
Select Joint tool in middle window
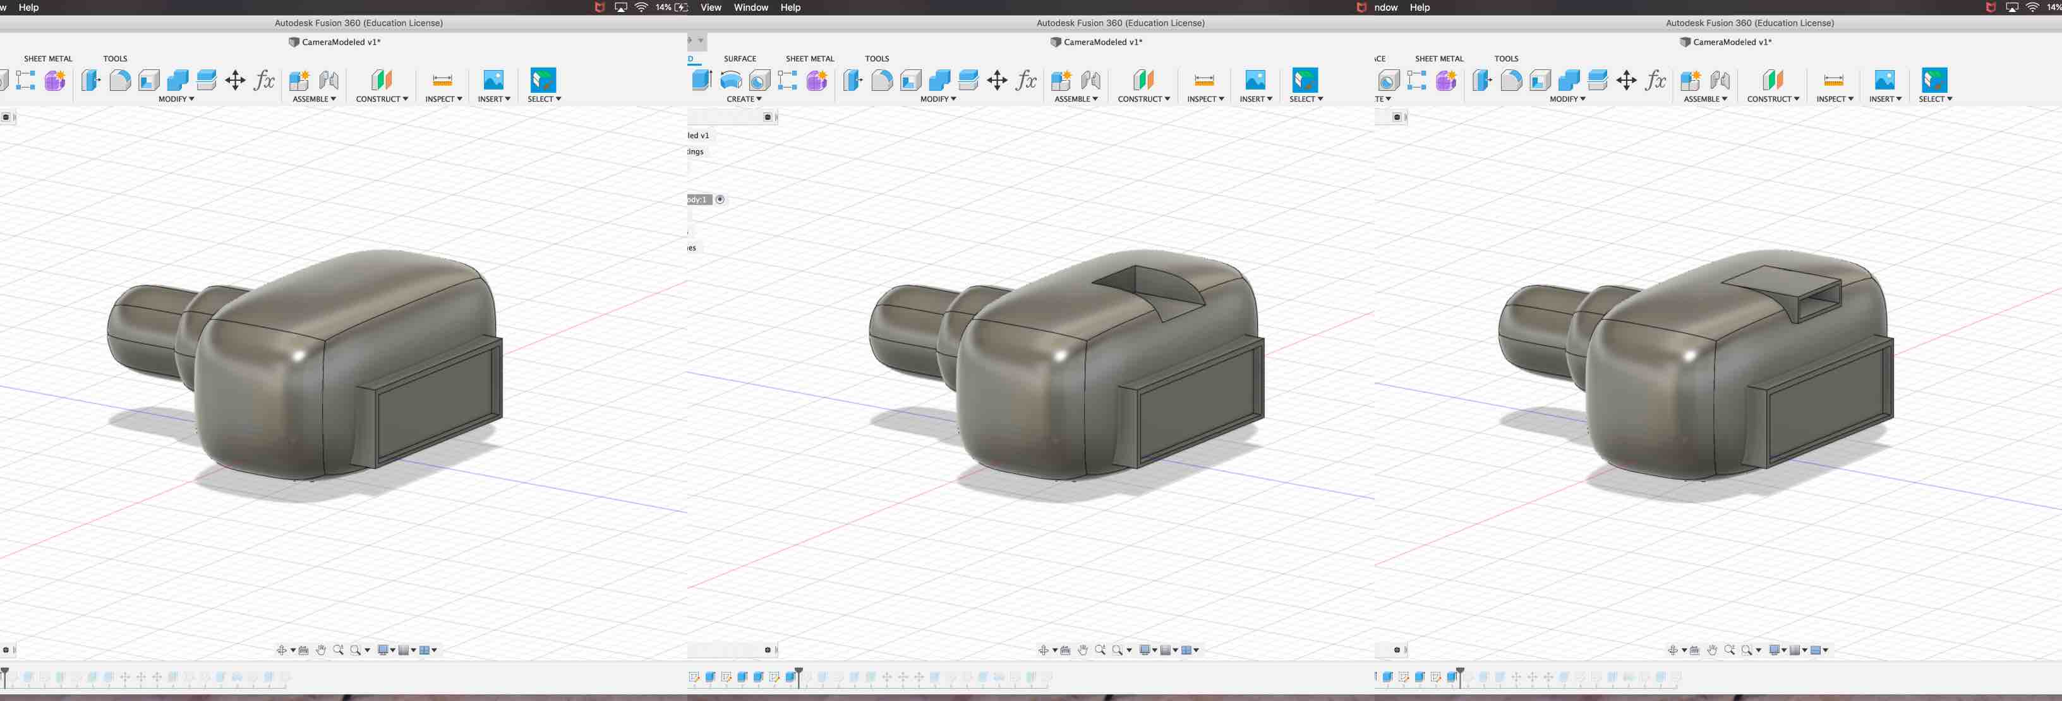tap(1091, 80)
